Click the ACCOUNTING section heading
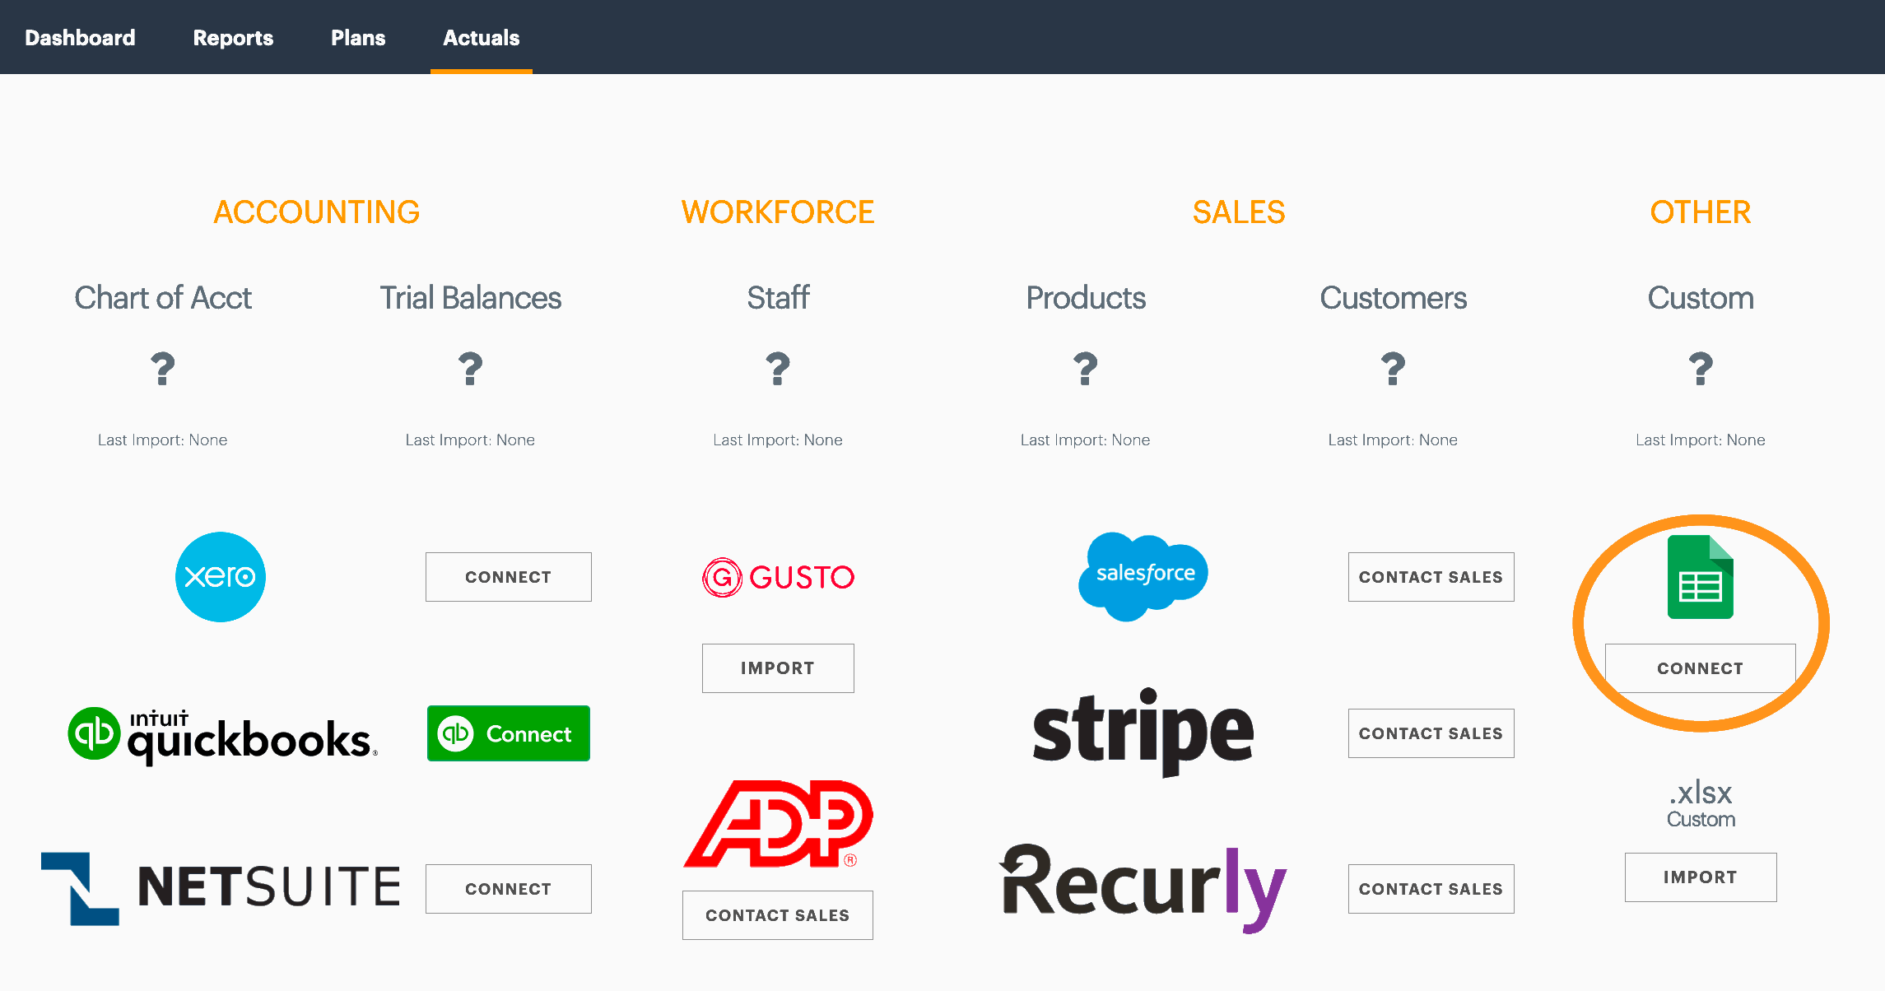The height and width of the screenshot is (991, 1885). (317, 212)
